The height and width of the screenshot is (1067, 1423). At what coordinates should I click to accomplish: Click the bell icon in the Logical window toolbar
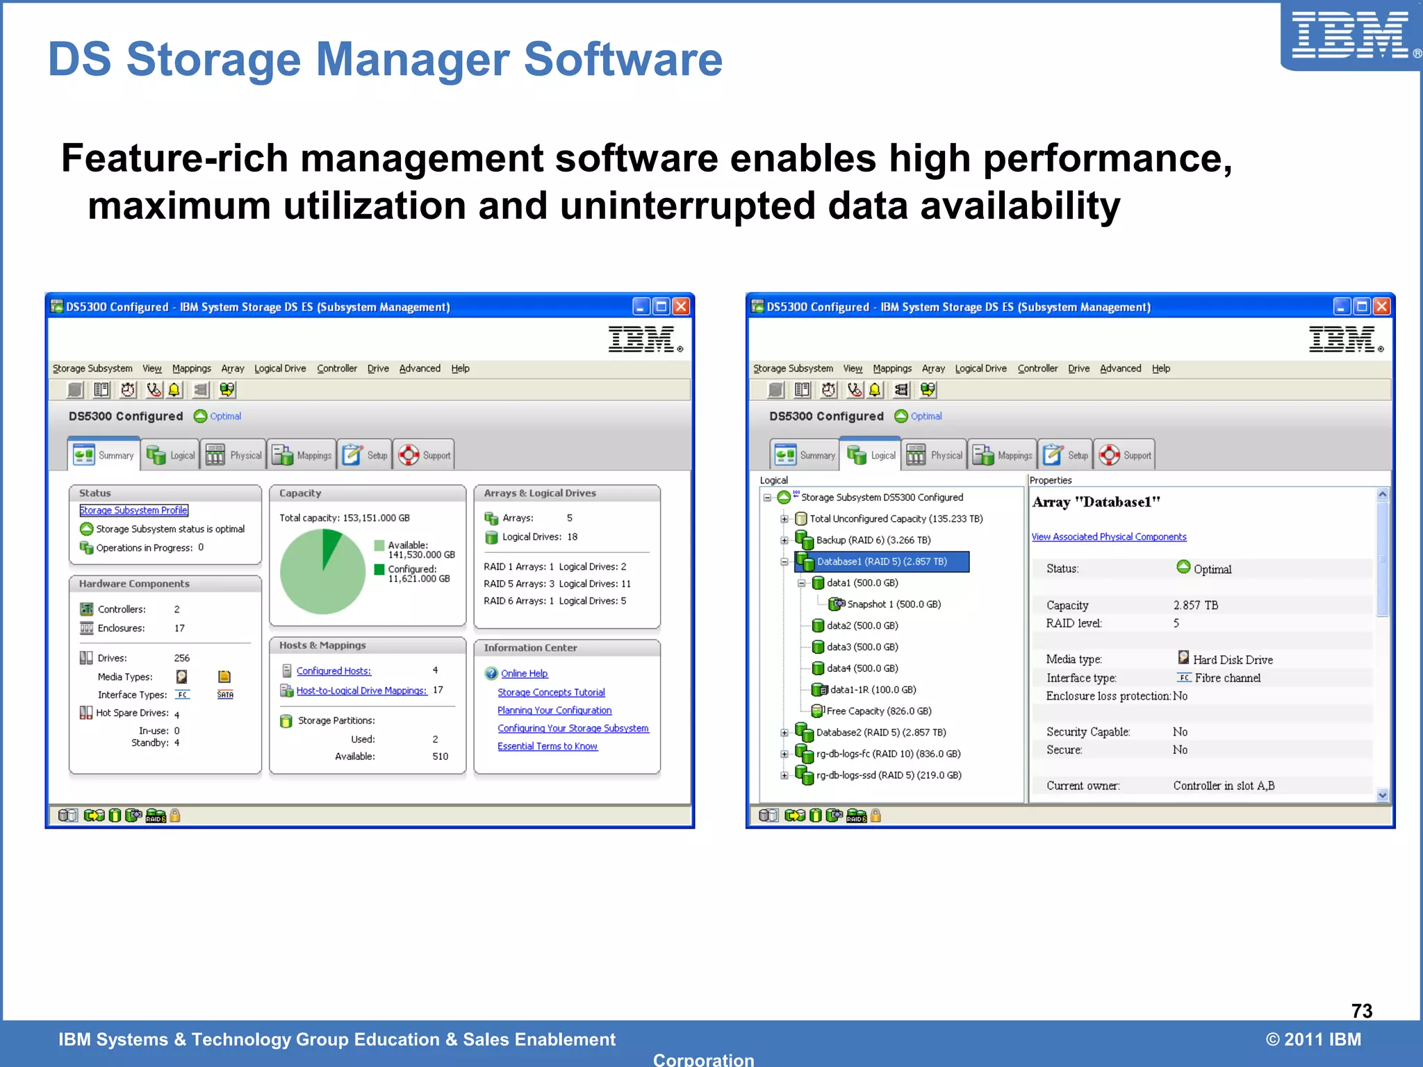875,390
